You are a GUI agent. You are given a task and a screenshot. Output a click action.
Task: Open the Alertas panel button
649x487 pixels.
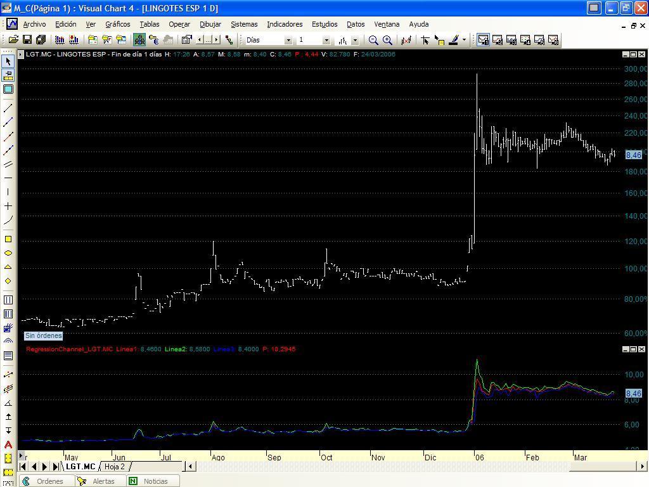(x=100, y=481)
